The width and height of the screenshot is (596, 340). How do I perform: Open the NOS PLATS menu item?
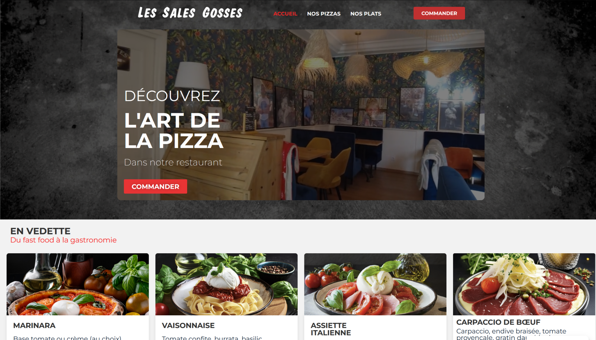pyautogui.click(x=366, y=14)
